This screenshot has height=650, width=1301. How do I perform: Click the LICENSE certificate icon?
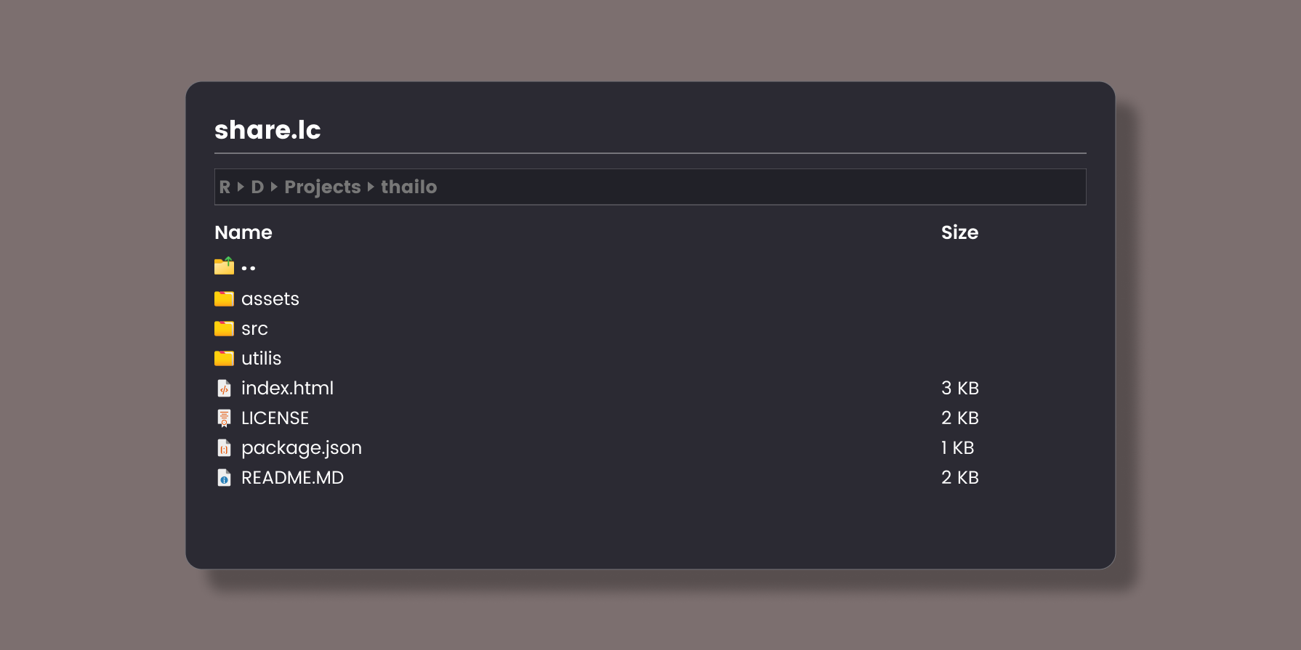[224, 418]
